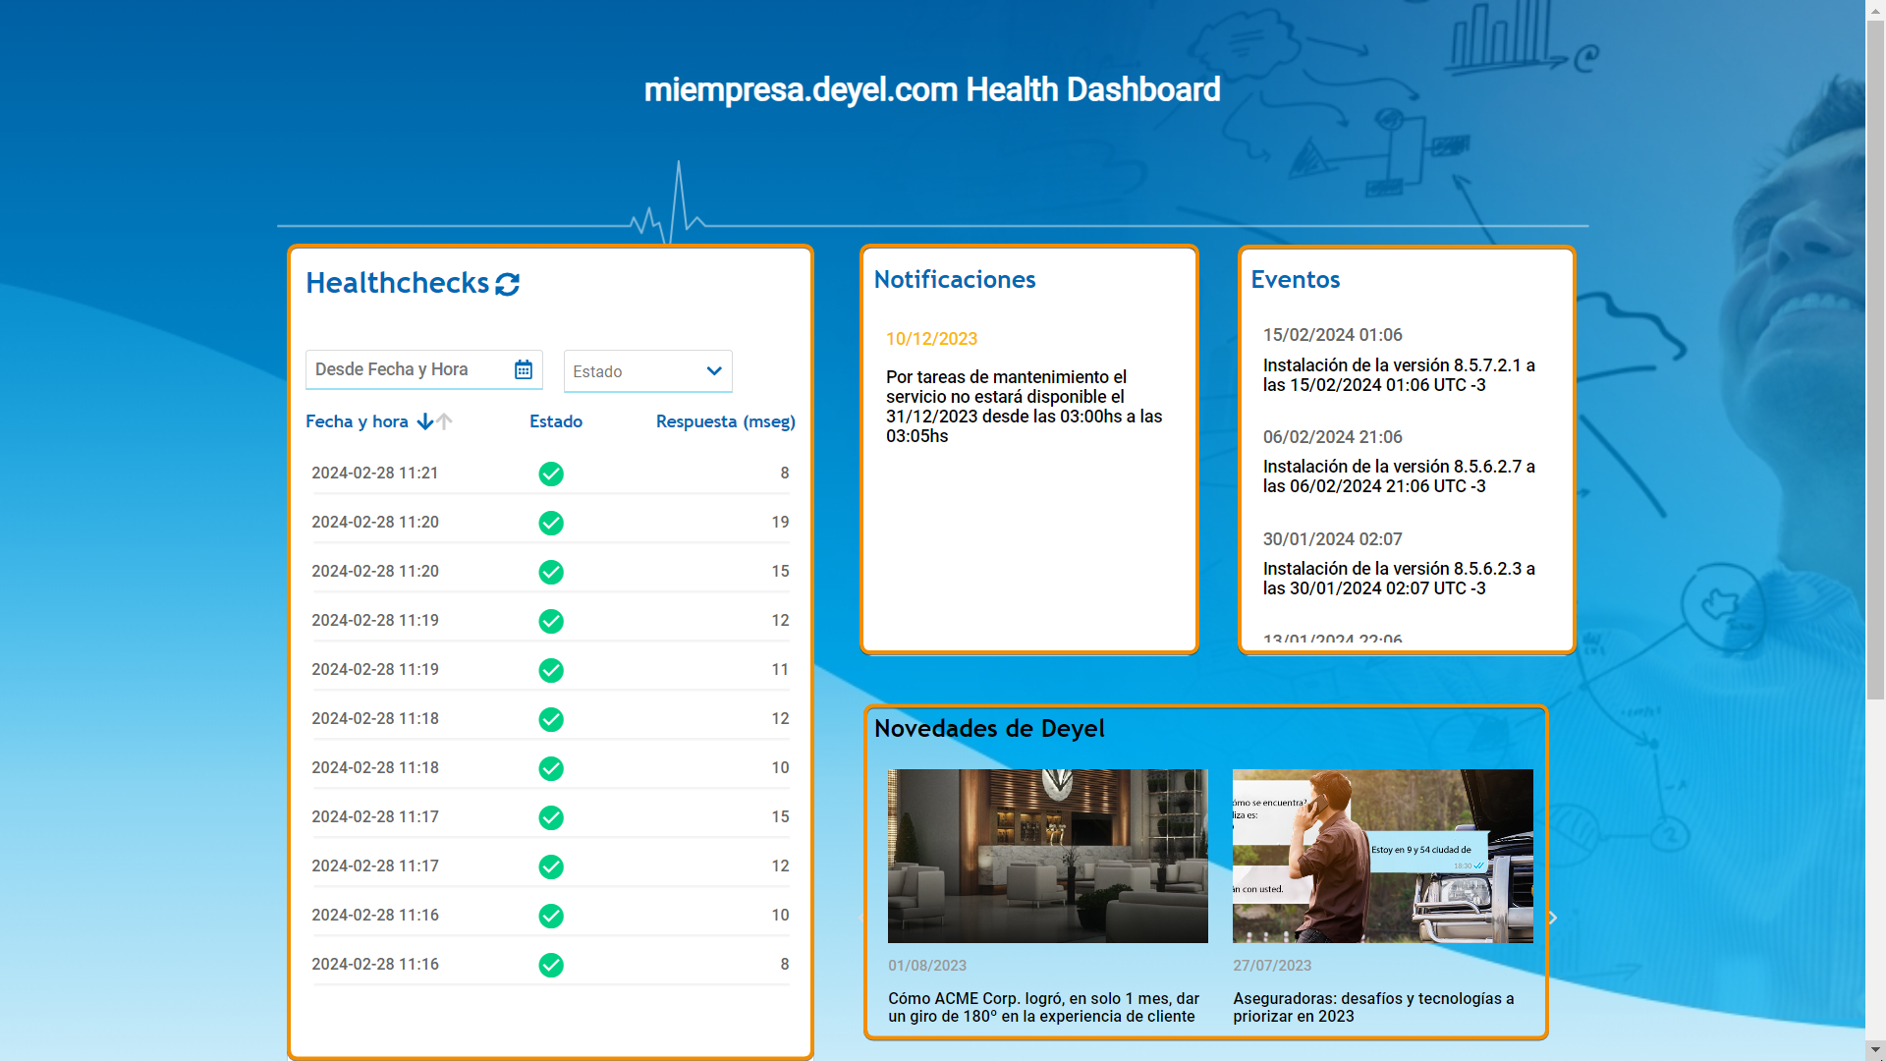Click green status check for response 19 row
The width and height of the screenshot is (1886, 1061).
(x=551, y=523)
